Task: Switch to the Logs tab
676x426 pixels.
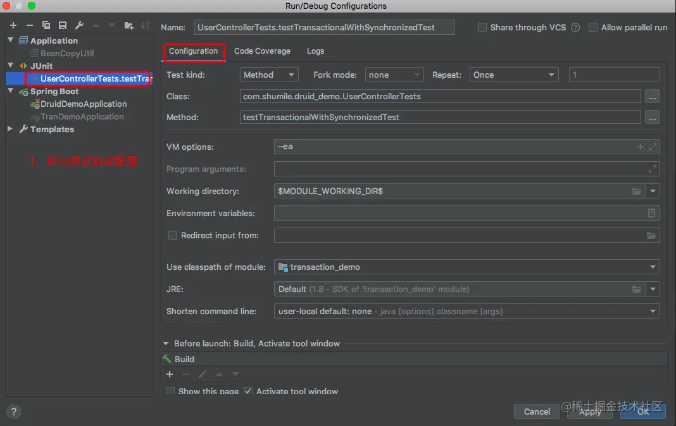Action: tap(316, 51)
